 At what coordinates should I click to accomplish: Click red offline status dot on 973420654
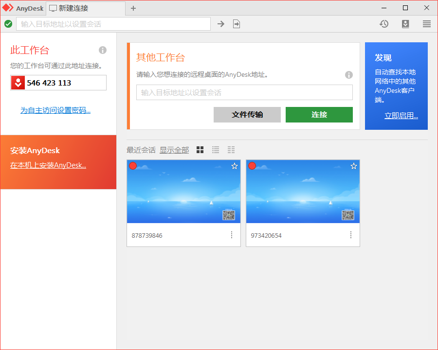point(252,166)
